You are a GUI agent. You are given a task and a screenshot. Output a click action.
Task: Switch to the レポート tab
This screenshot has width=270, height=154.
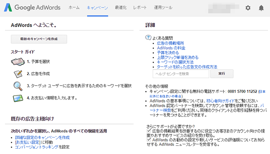pos(140,8)
